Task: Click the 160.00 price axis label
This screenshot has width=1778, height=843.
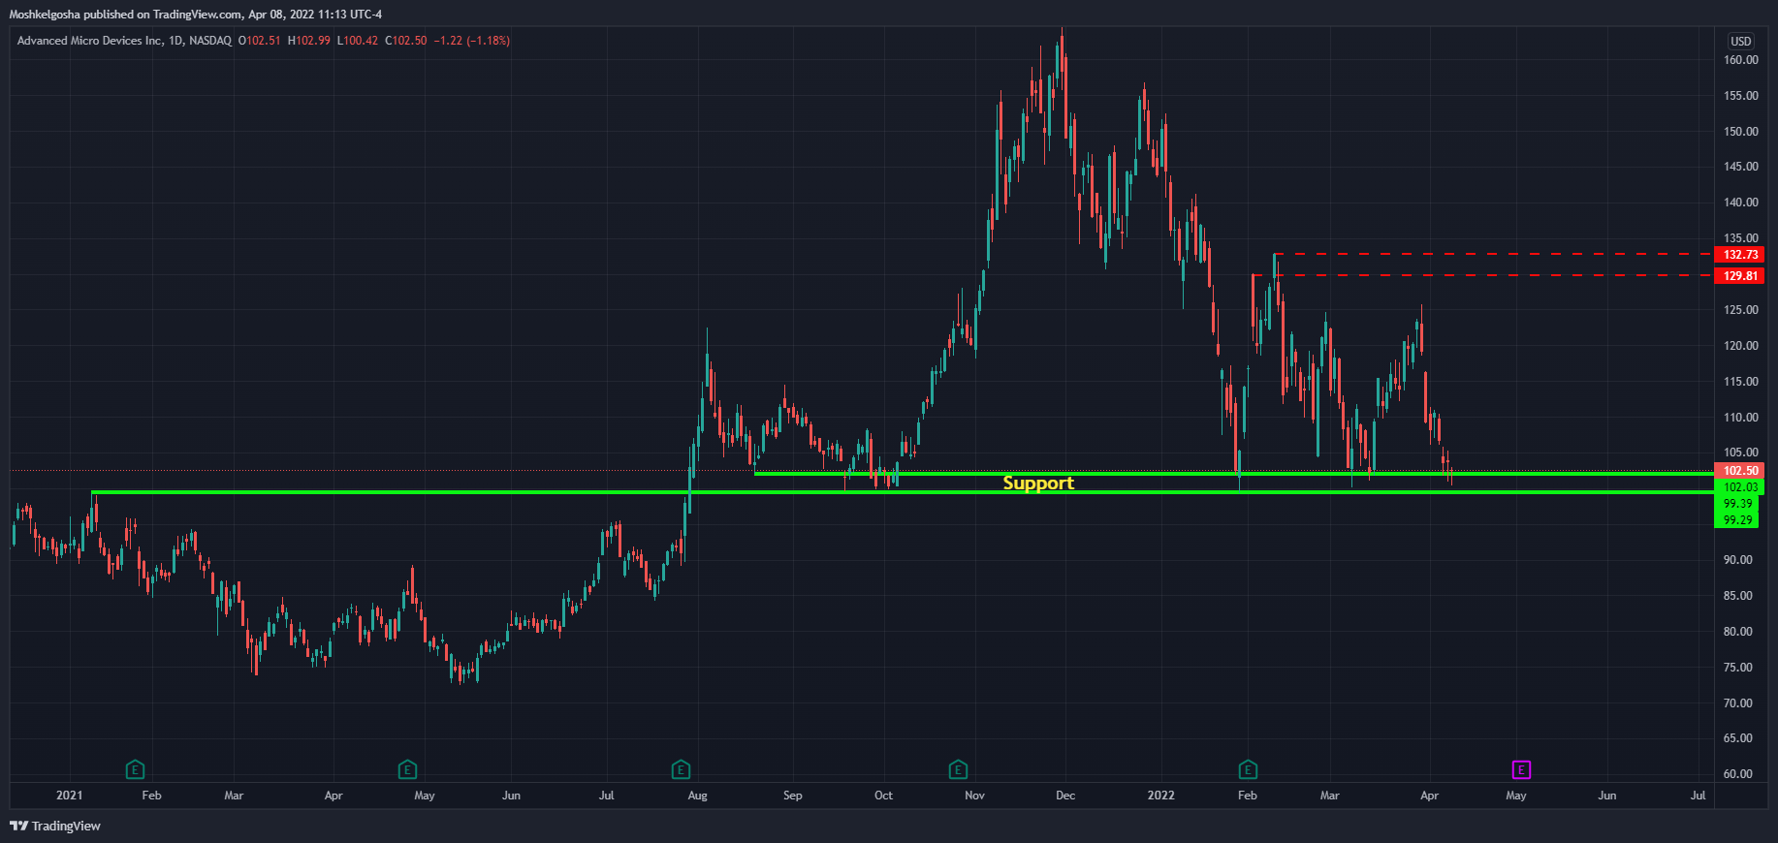Action: (1740, 60)
